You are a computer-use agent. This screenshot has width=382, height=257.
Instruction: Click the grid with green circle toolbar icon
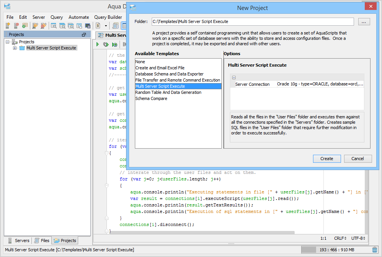pyautogui.click(x=25, y=25)
